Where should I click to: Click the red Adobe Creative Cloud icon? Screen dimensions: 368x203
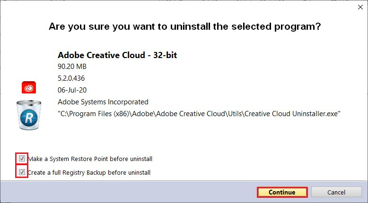point(29,87)
